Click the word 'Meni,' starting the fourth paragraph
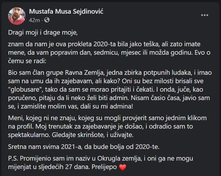221x176 pixels. [16, 118]
